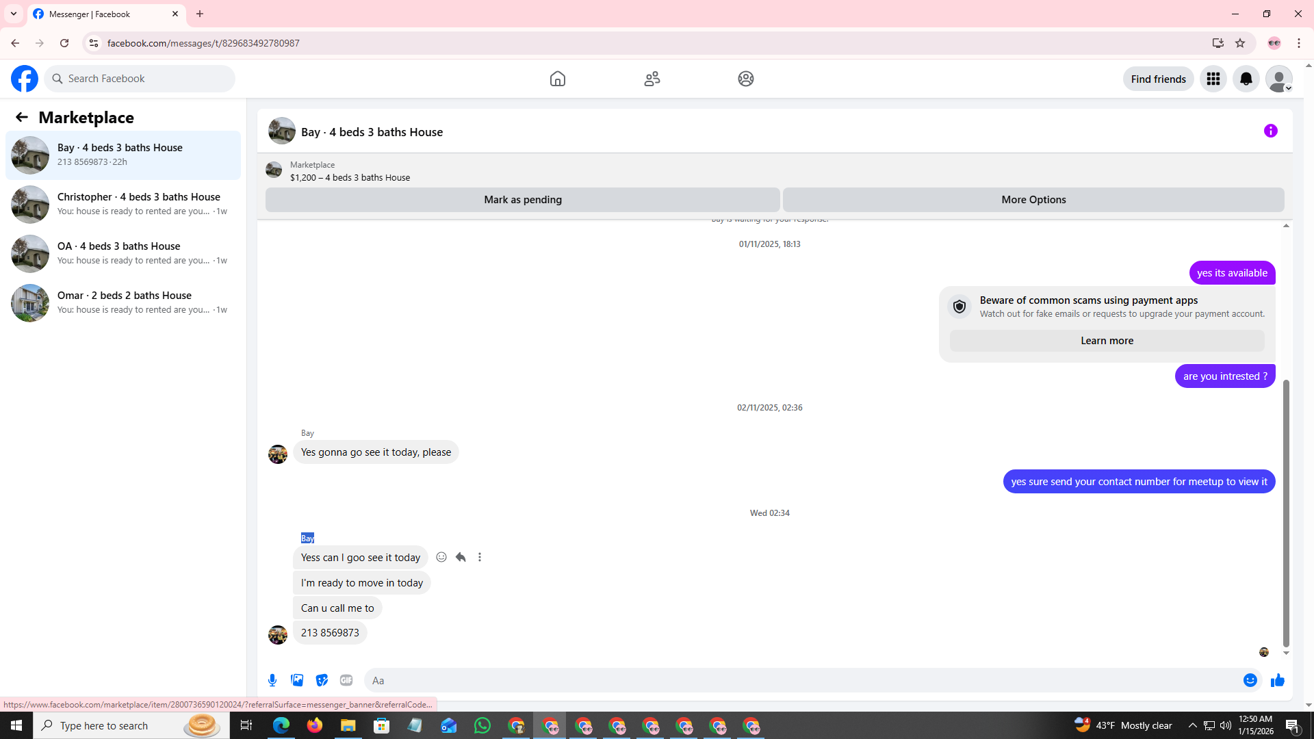Open the Facebook apps grid menu

[1213, 79]
